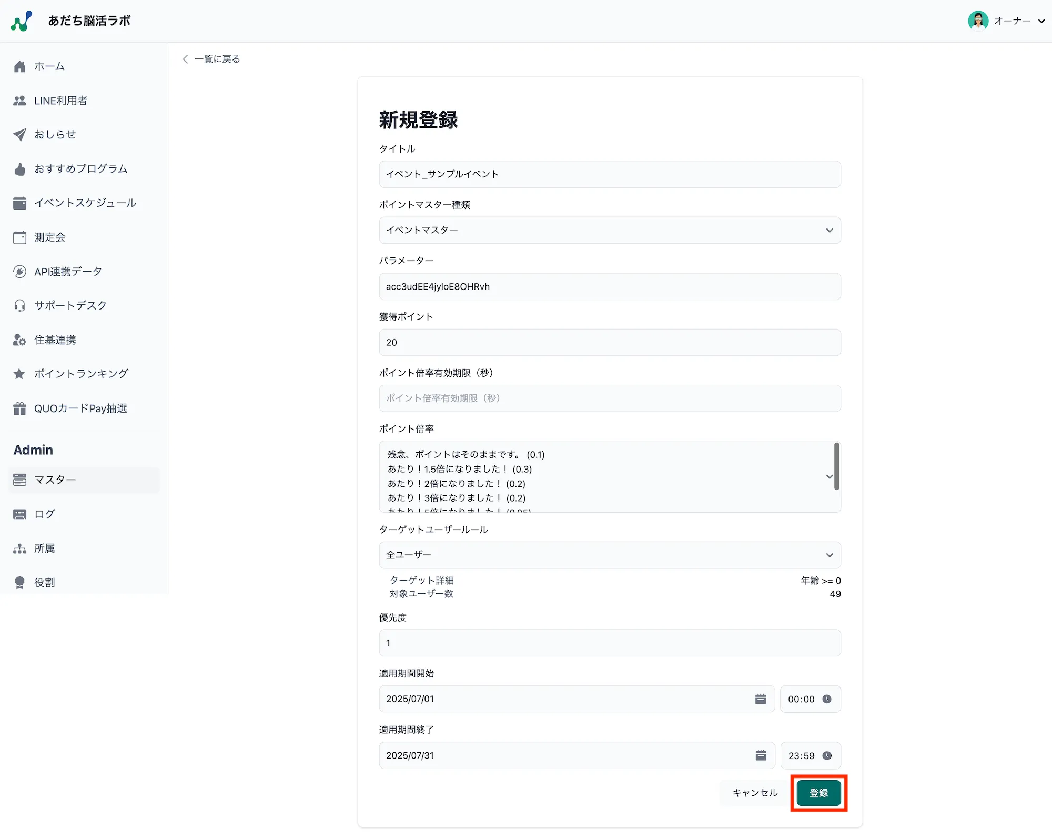Select the star icon for ポイントランキング
The image size is (1052, 838).
point(19,374)
